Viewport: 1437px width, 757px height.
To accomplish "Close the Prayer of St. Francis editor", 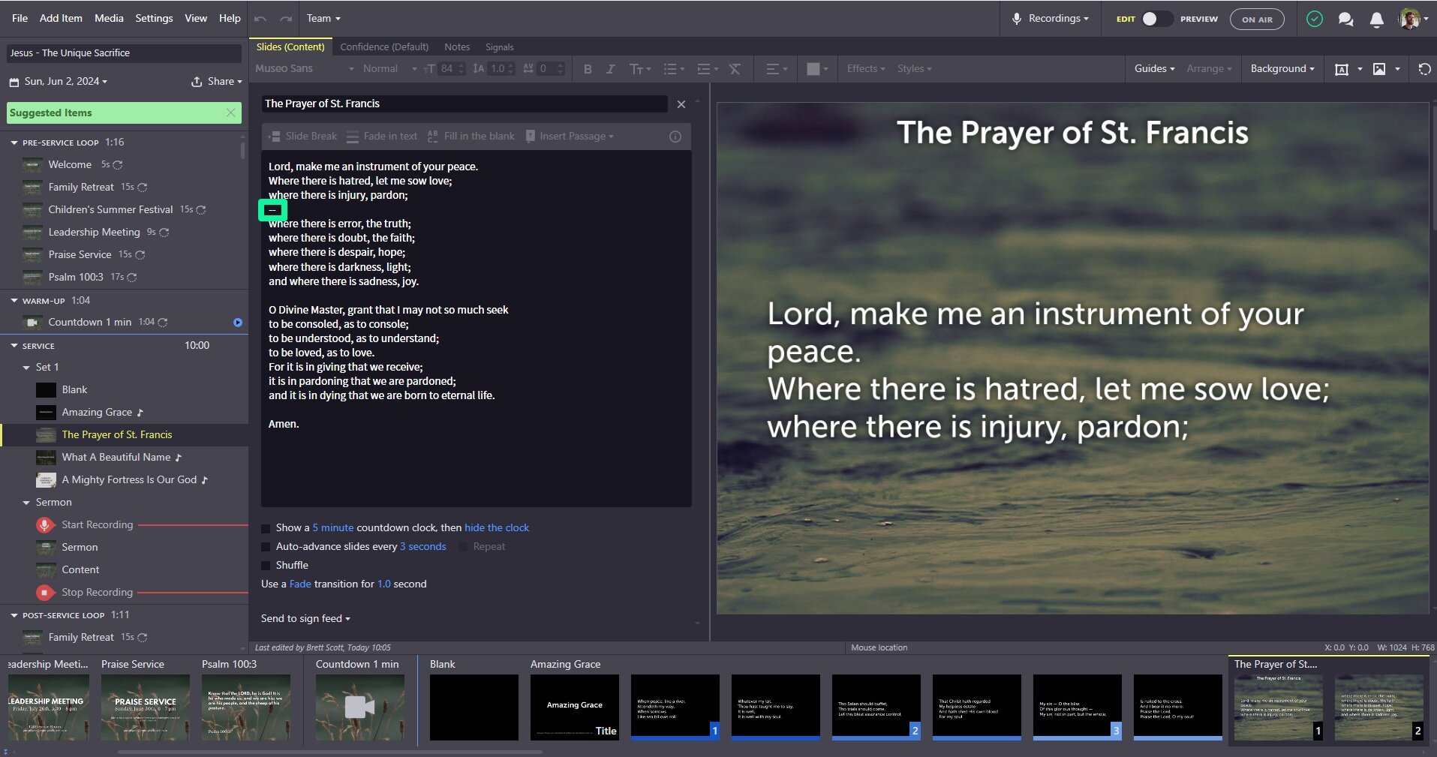I will [x=681, y=104].
